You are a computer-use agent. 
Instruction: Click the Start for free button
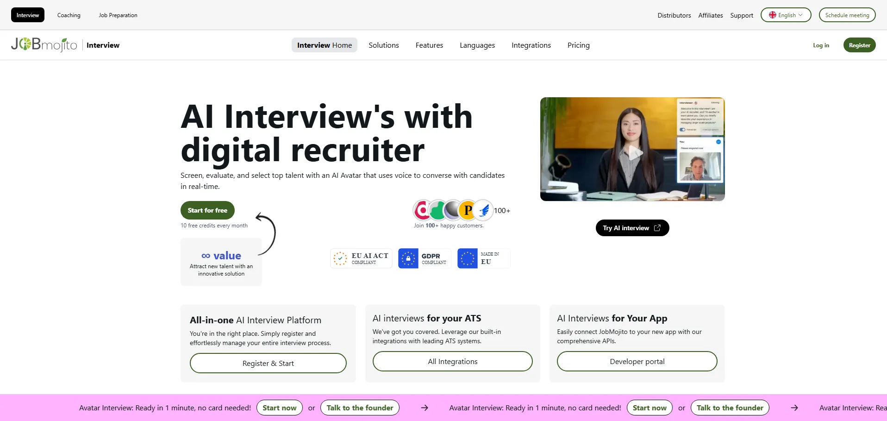click(207, 210)
